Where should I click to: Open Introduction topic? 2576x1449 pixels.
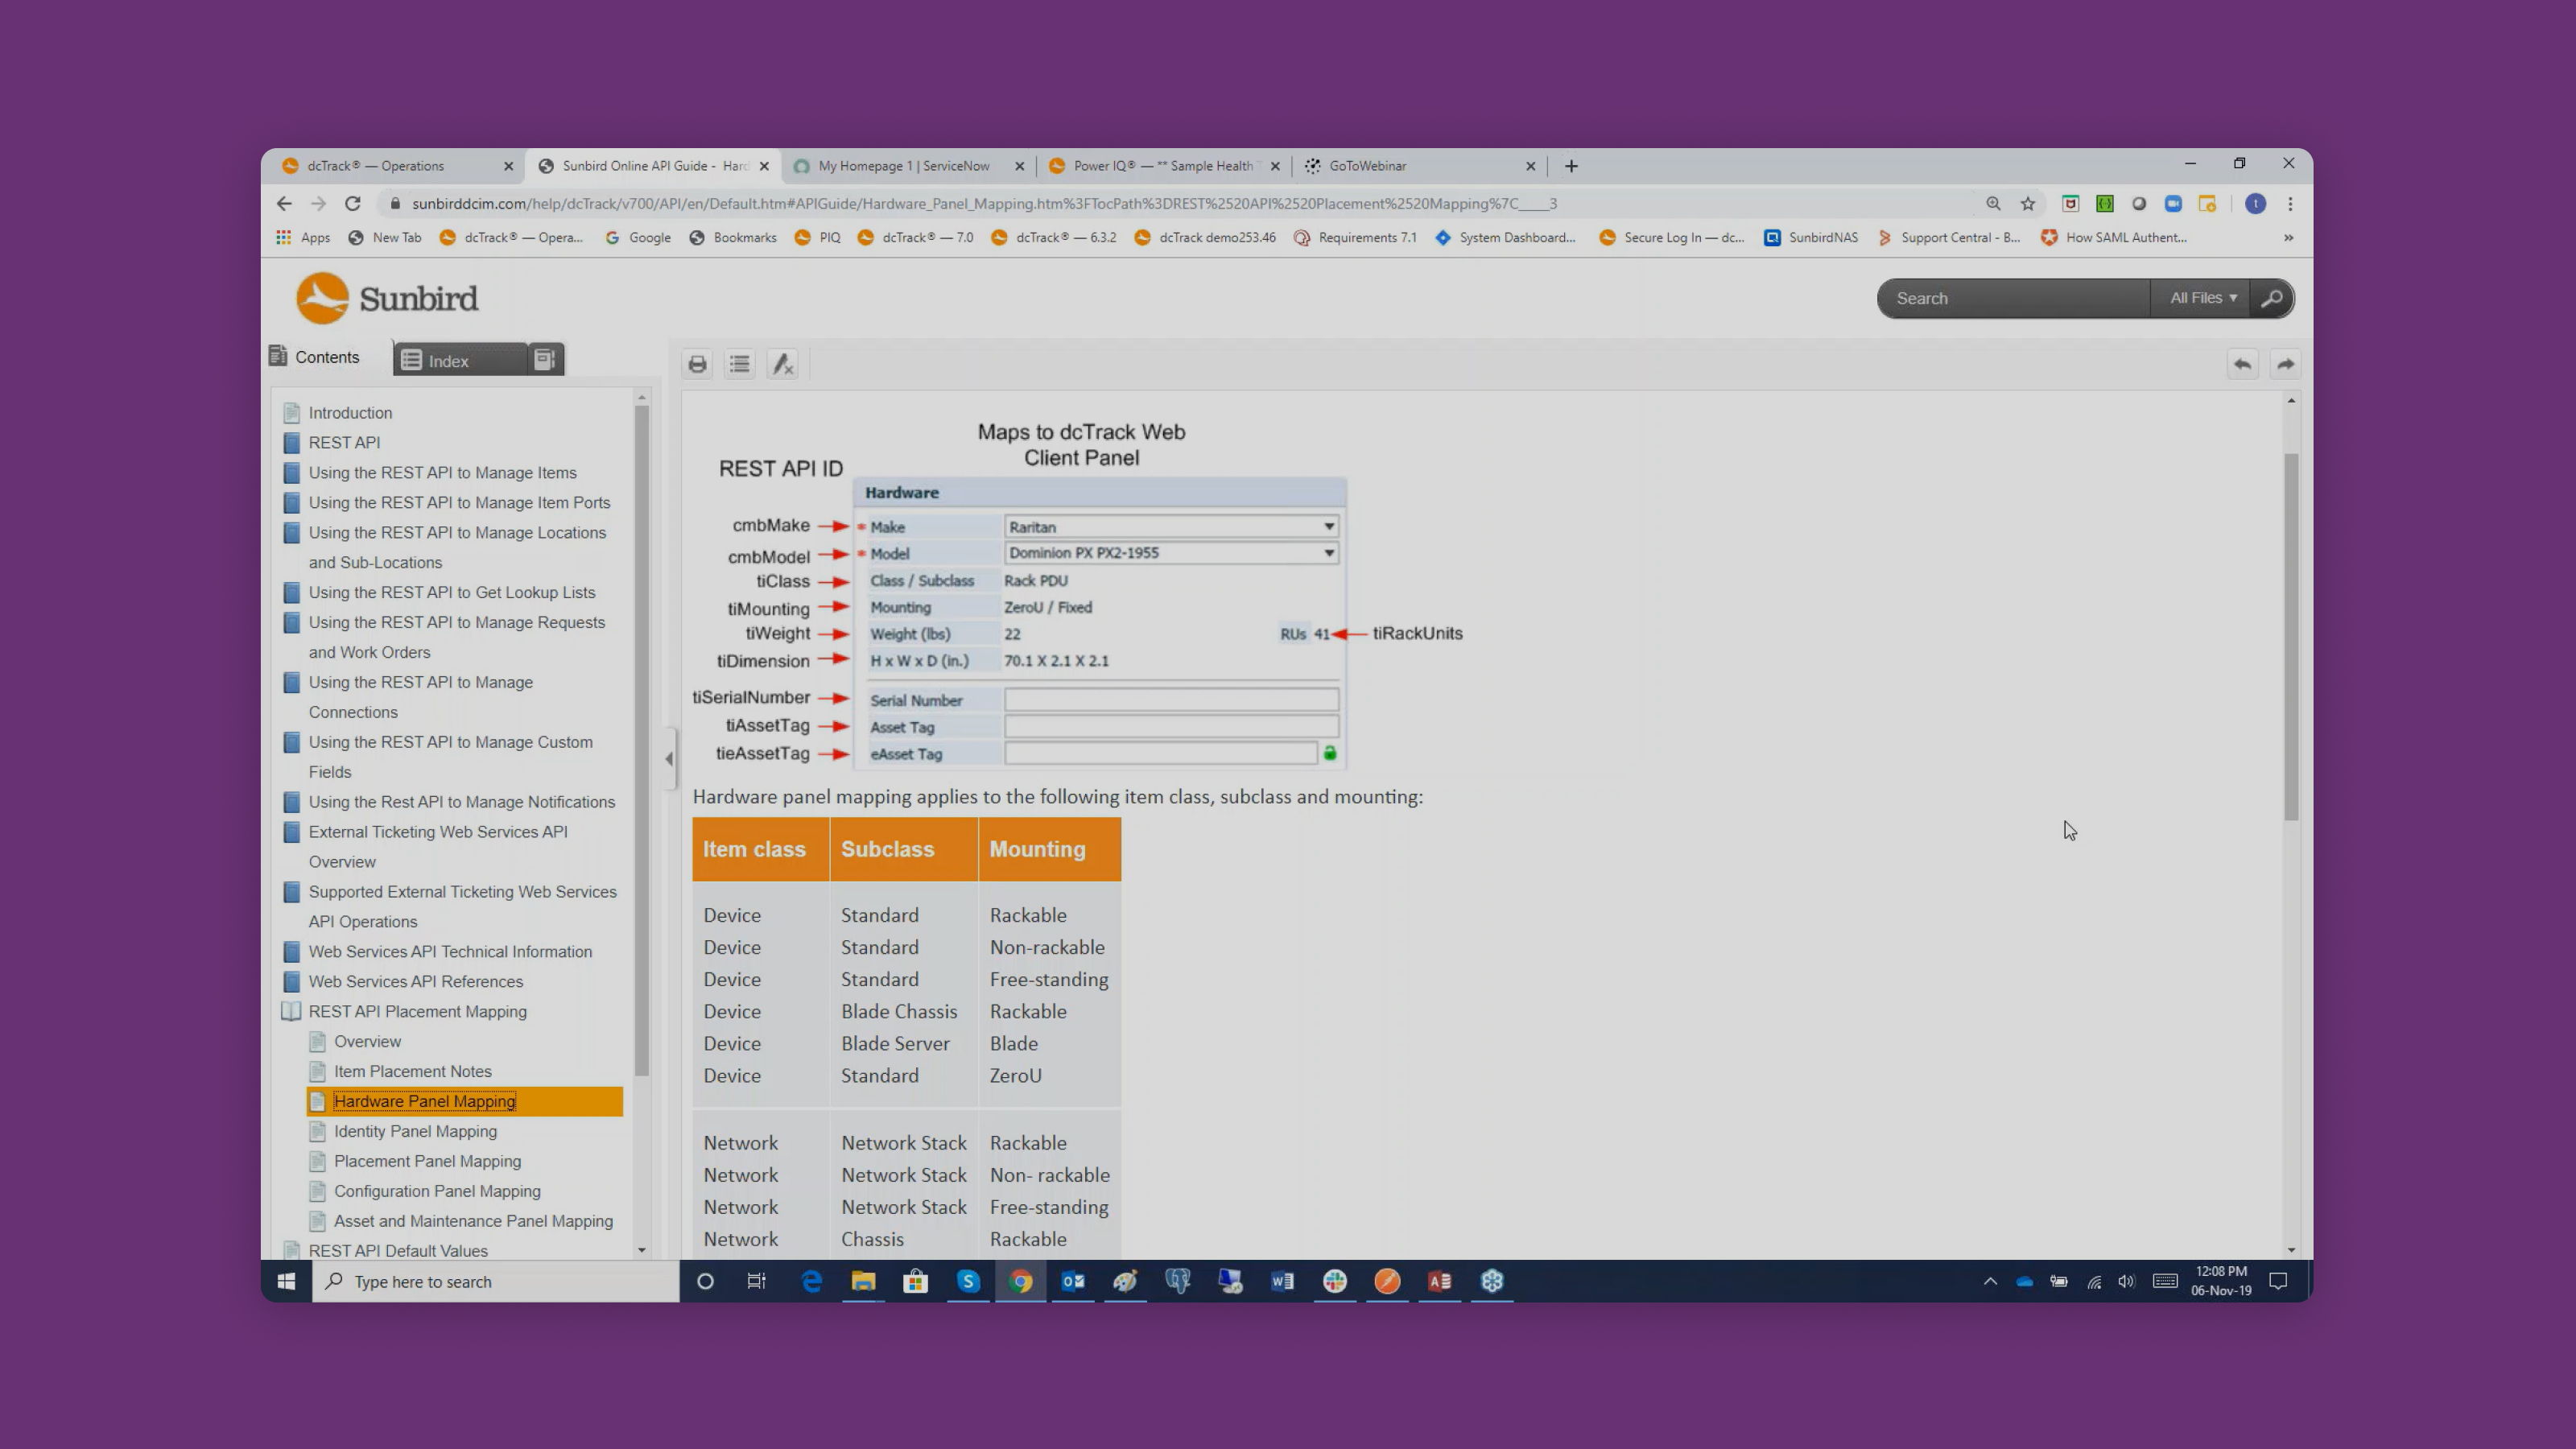[350, 413]
